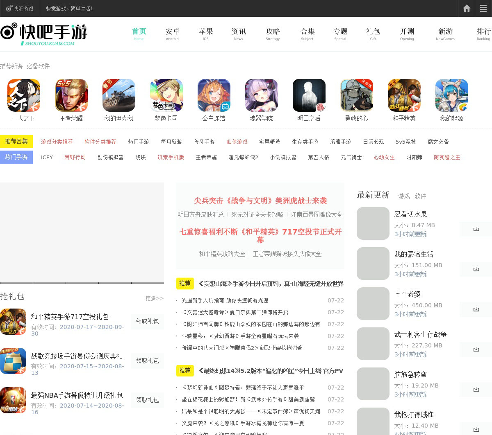The width and height of the screenshot is (492, 435).
Task: Switch latest updates to 游戏 tab
Action: point(404,196)
